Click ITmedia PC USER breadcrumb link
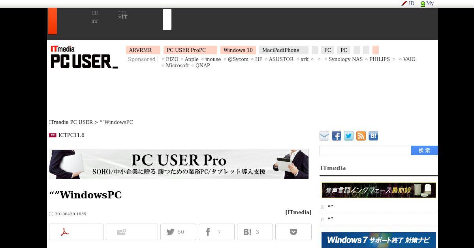This screenshot has width=474, height=248. pos(71,122)
